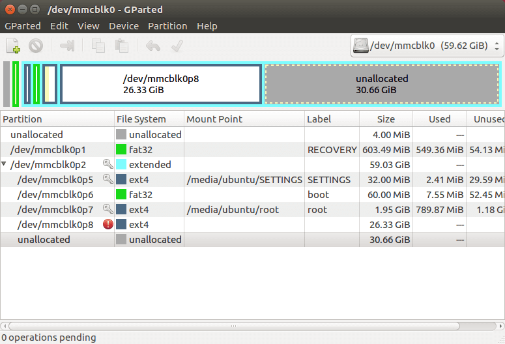This screenshot has width=505, height=344.
Task: Click the Delete partition toolbar icon
Action: click(x=35, y=46)
